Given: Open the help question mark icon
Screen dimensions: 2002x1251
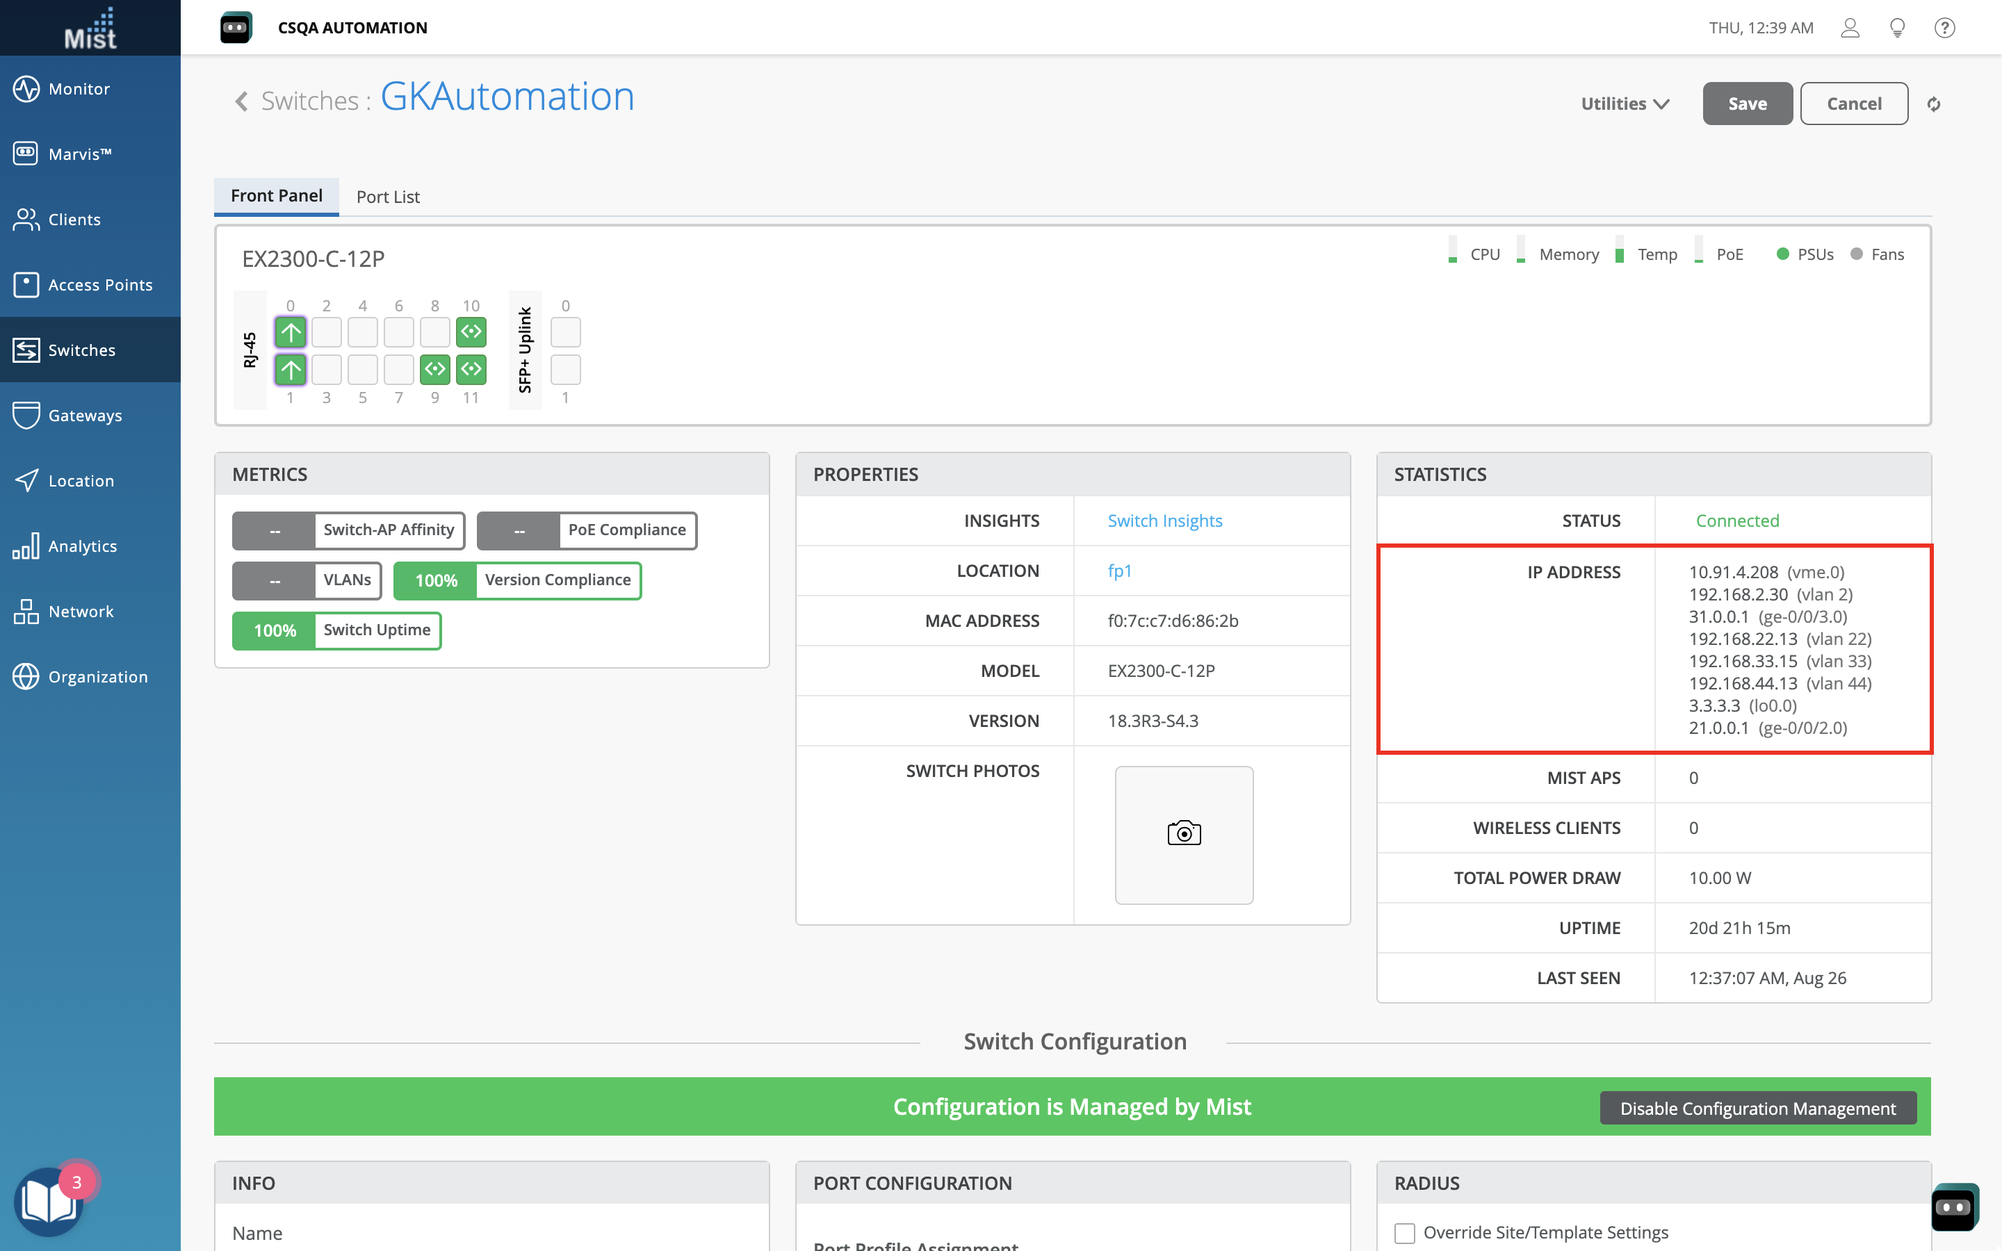Looking at the screenshot, I should coord(1944,28).
